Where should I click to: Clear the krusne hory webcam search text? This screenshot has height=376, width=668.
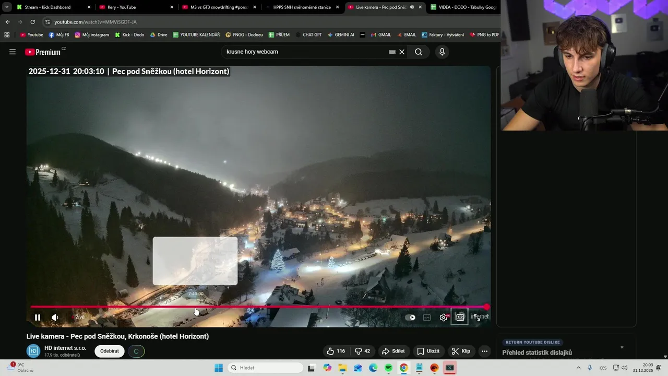[x=402, y=52]
